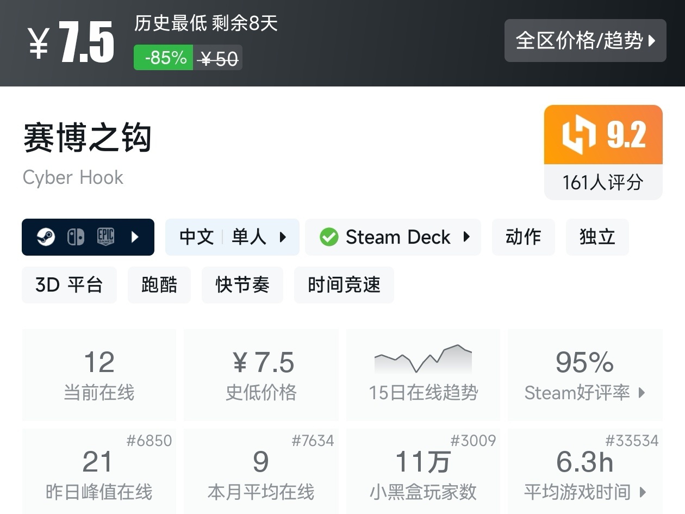Click the Steam platform icon

[x=46, y=237]
